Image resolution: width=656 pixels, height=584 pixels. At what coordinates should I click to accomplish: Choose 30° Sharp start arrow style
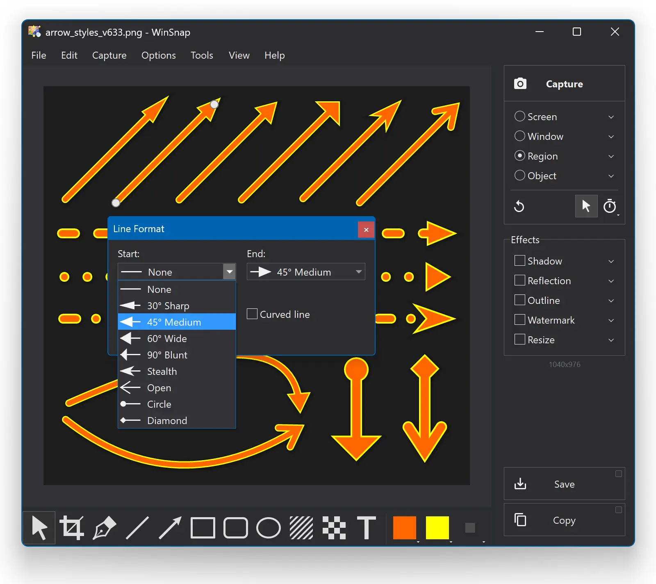[x=177, y=306]
